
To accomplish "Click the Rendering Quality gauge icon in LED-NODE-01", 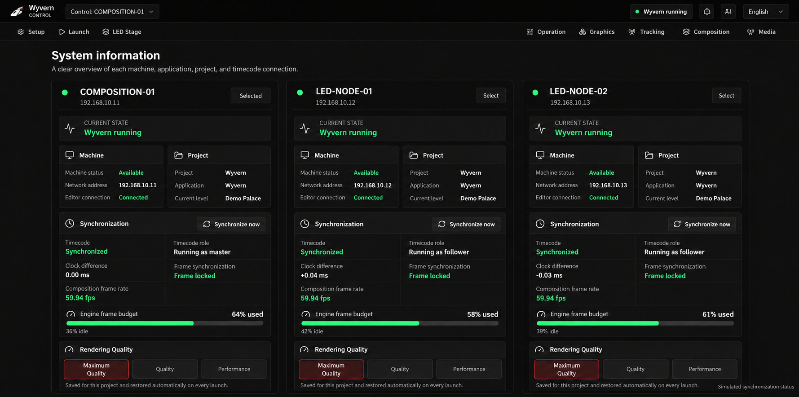I will pos(305,349).
